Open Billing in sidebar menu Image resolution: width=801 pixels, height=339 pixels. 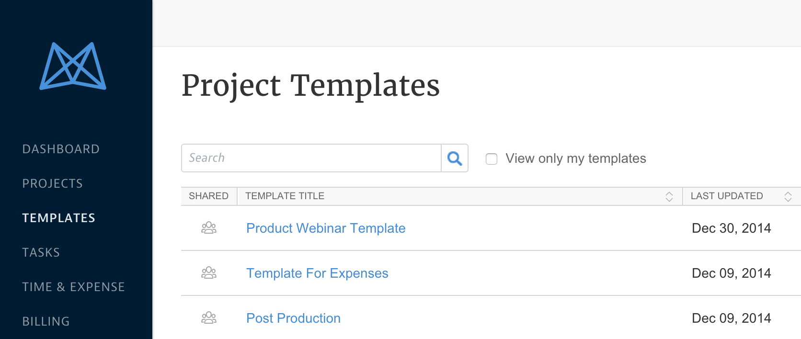pyautogui.click(x=46, y=321)
